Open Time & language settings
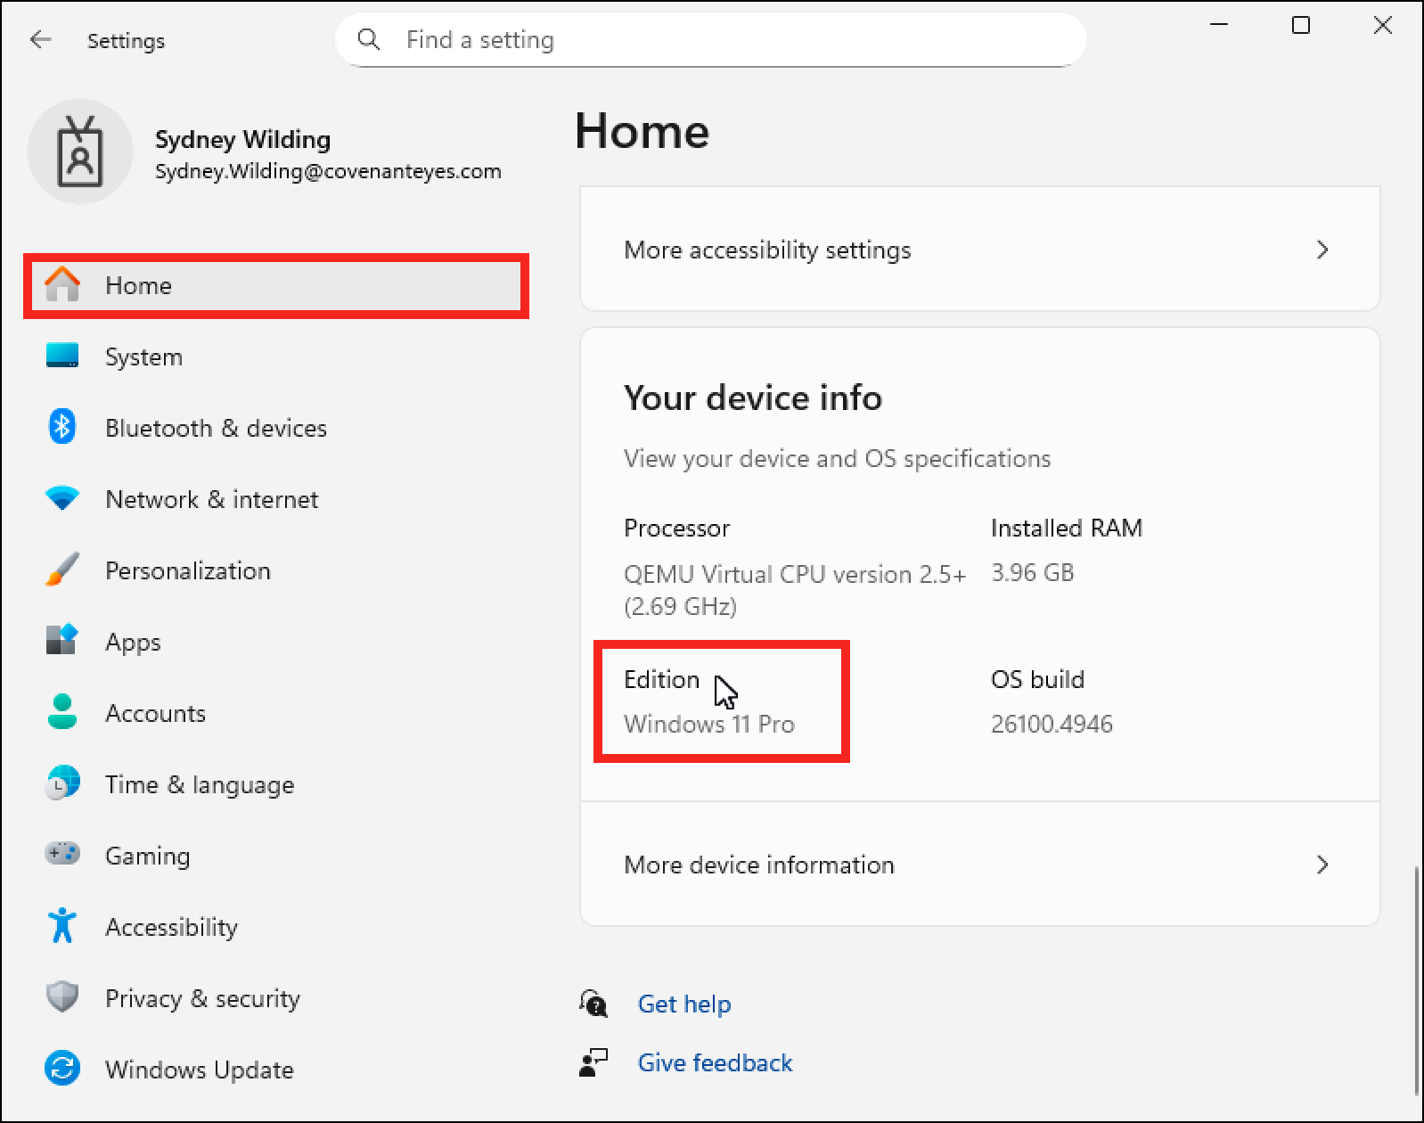The image size is (1424, 1123). 199,784
